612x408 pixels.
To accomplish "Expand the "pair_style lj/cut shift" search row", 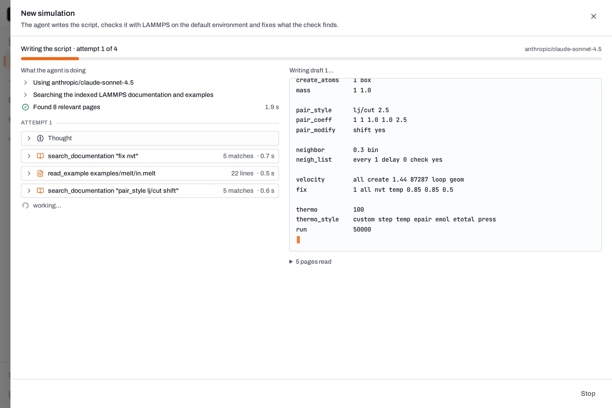I will click(150, 191).
